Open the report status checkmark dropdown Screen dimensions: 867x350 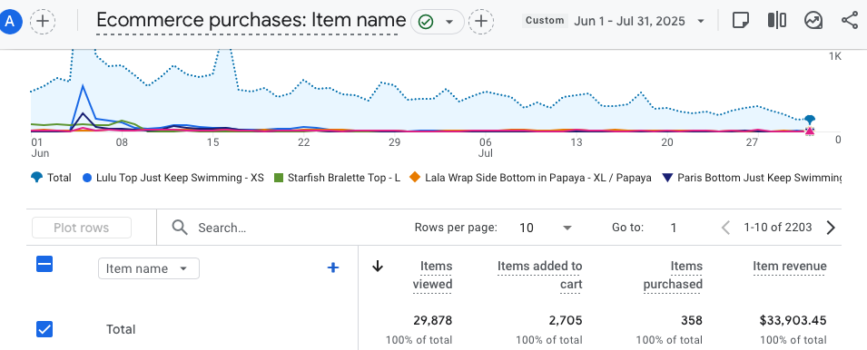[437, 22]
